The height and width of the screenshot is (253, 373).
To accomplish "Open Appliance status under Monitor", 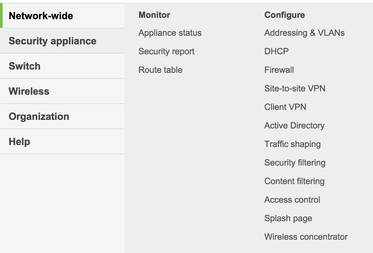I will pyautogui.click(x=170, y=33).
